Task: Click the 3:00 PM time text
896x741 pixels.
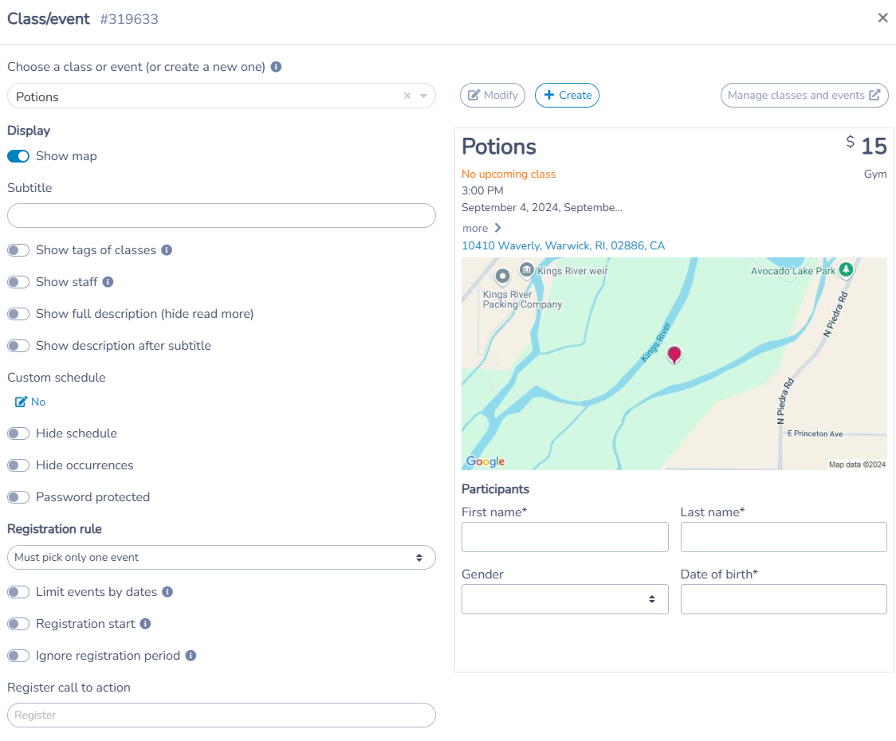Action: (x=482, y=190)
